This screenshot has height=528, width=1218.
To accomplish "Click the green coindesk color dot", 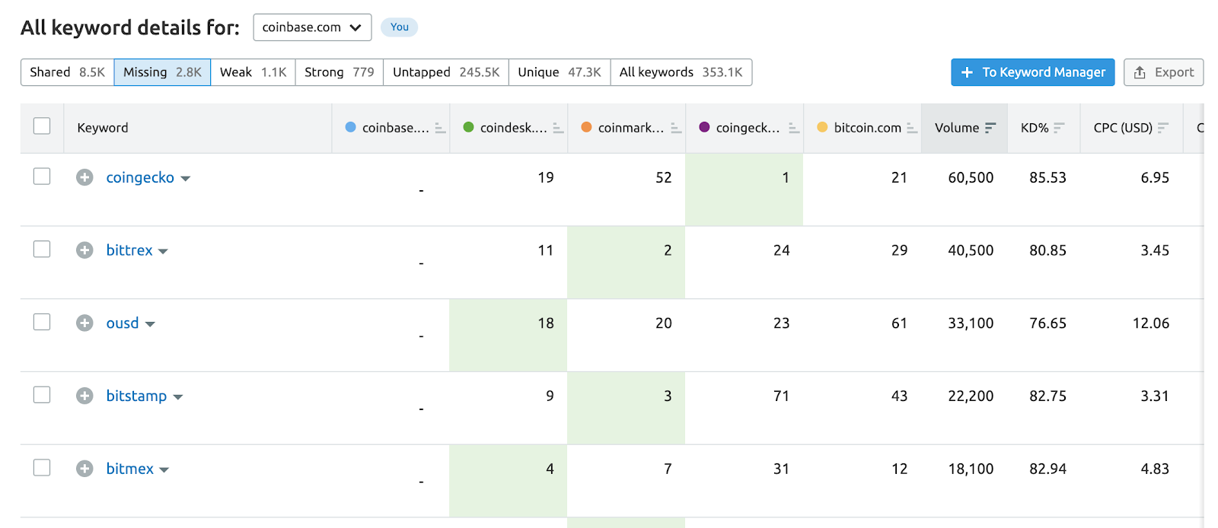I will 468,127.
